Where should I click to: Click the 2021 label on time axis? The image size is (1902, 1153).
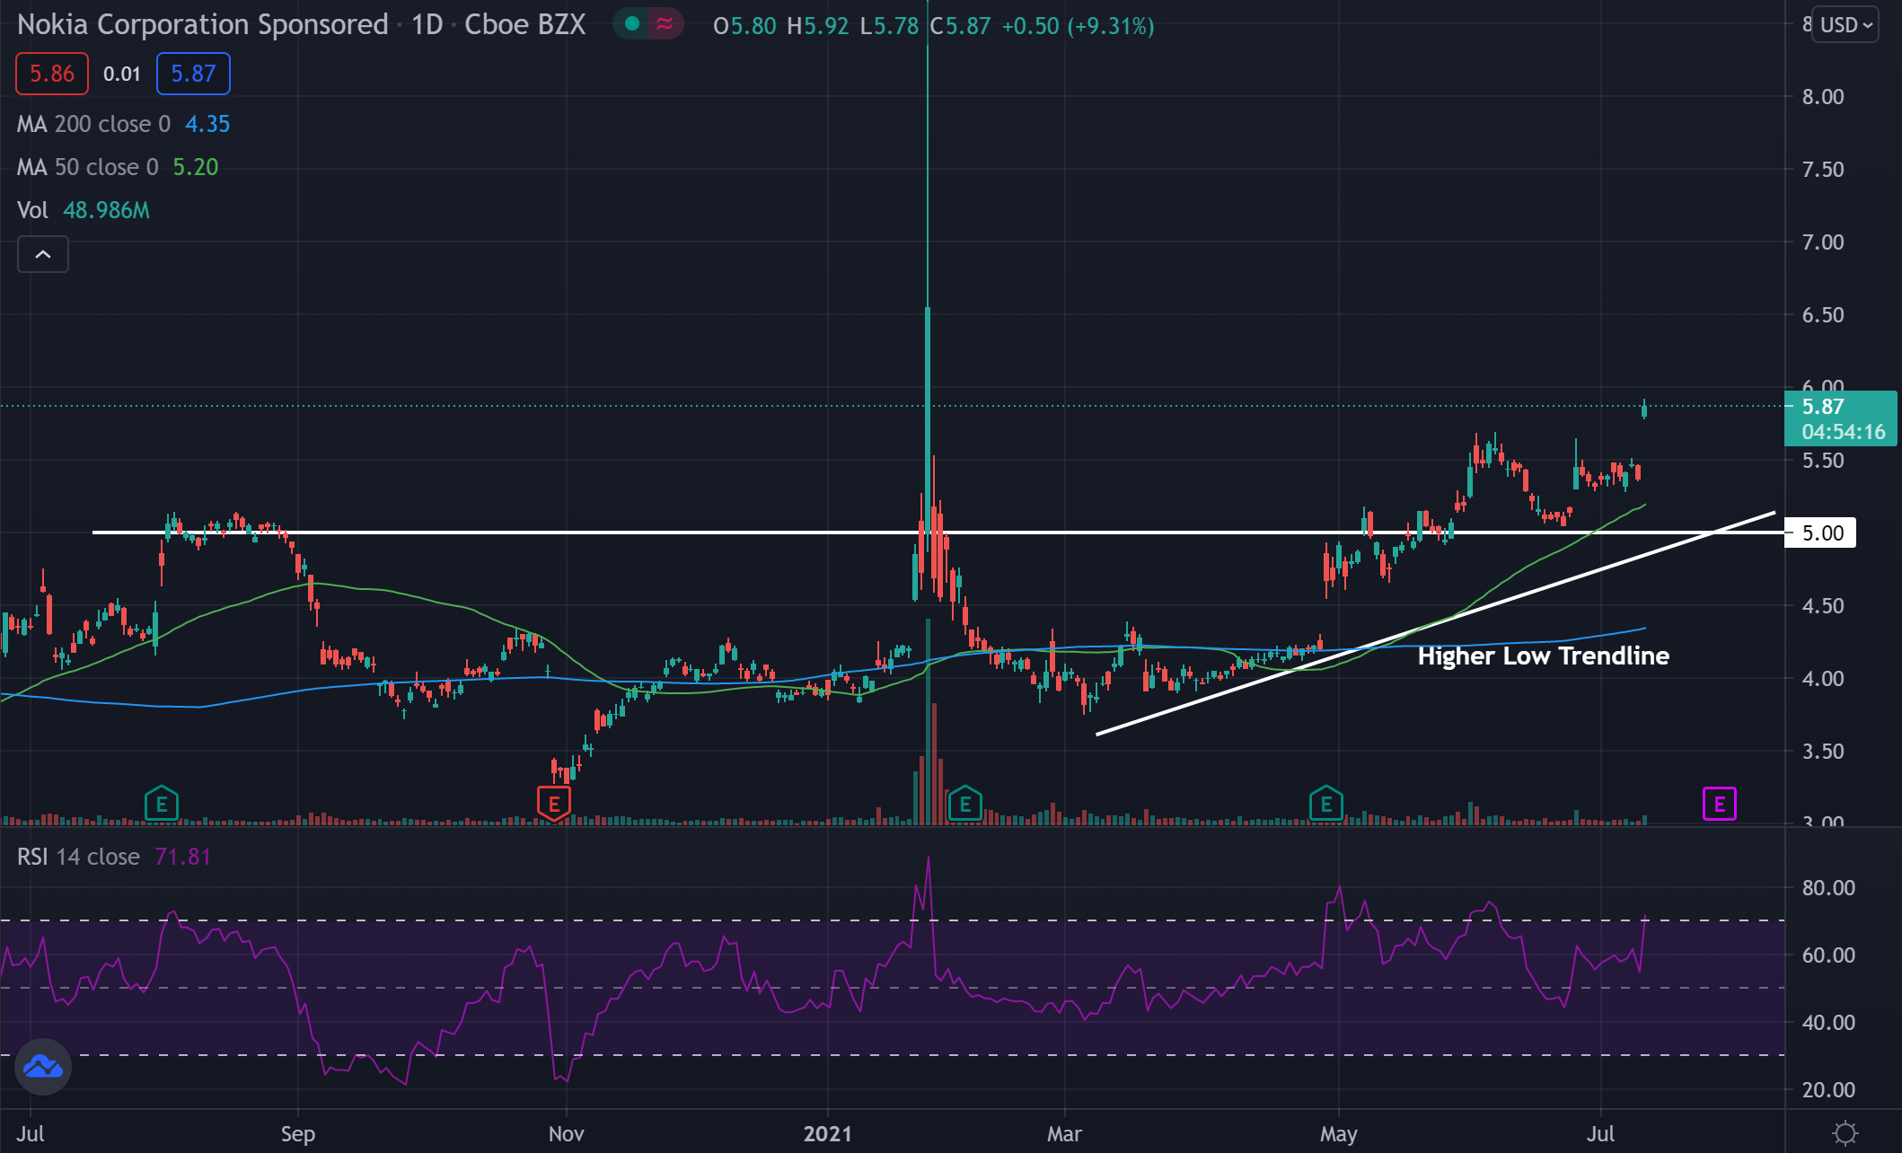coord(828,1133)
